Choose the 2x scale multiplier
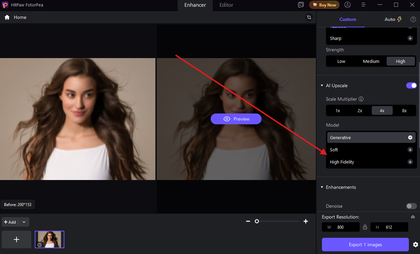The height and width of the screenshot is (254, 420). [360, 111]
